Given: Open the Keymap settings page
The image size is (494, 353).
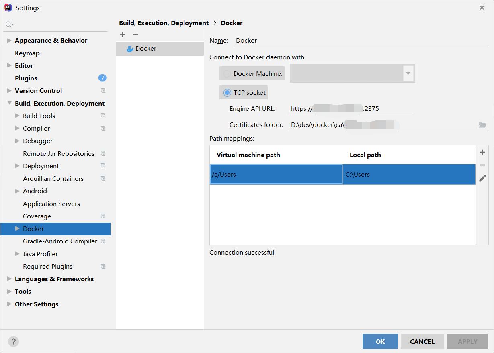Looking at the screenshot, I should tap(27, 53).
